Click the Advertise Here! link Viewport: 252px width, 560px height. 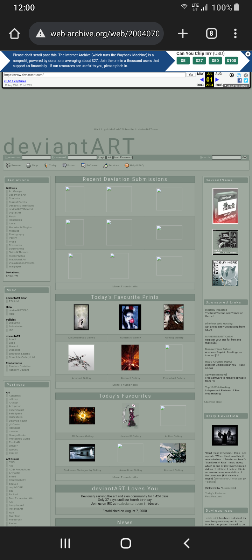click(213, 402)
